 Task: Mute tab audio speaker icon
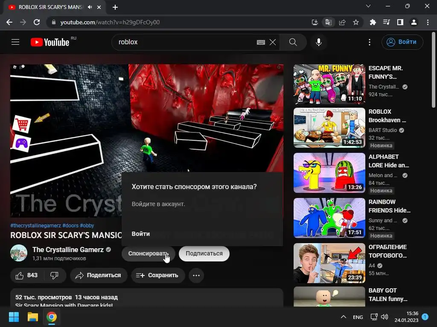(90, 7)
